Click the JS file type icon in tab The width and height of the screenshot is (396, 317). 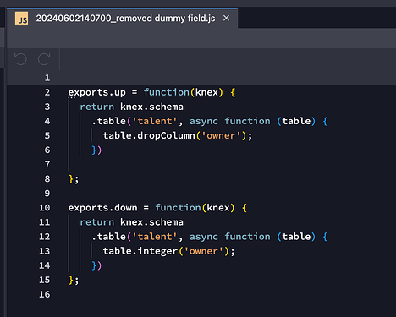pos(21,19)
